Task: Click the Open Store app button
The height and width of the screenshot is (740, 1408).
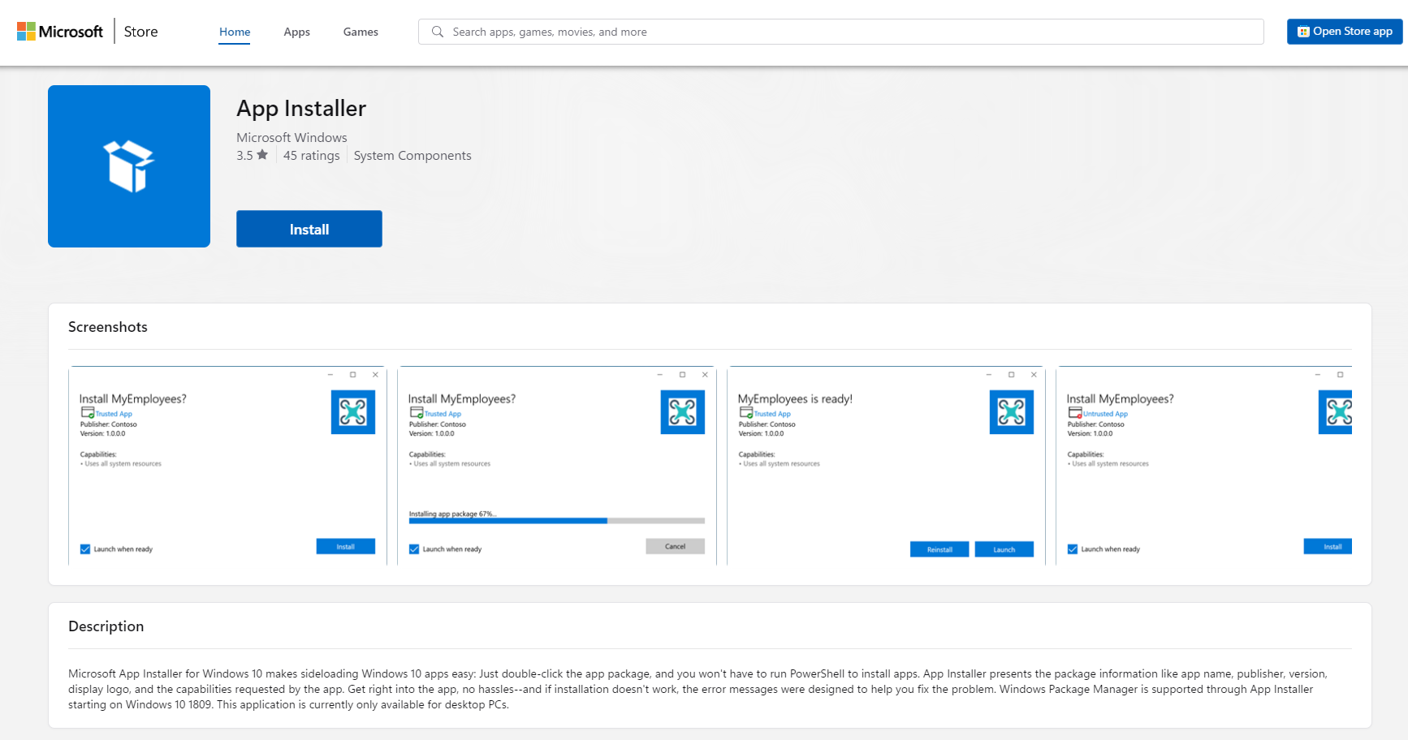Action: point(1345,32)
